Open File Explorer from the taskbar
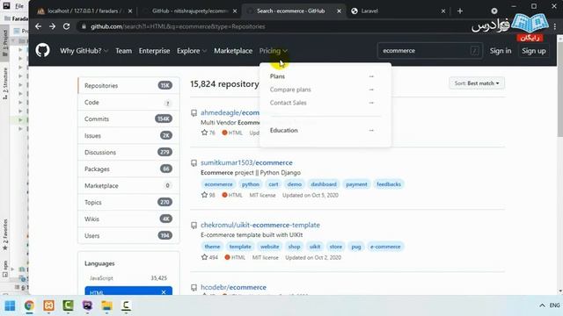 pos(106,305)
